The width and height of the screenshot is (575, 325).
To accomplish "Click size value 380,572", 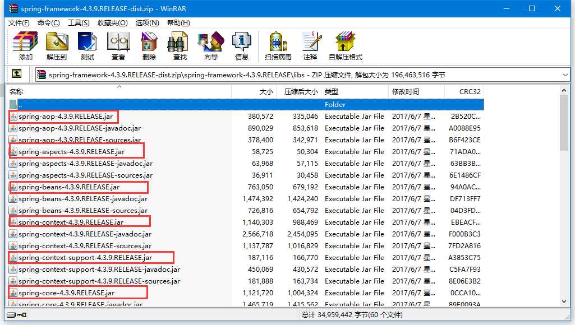I will (x=260, y=117).
